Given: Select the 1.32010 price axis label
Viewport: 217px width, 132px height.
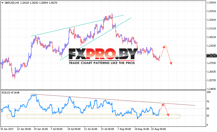Looking at the screenshot, I should [211, 20].
